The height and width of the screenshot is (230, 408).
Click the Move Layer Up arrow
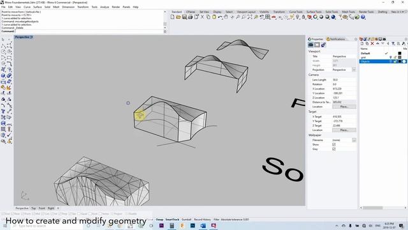click(377, 44)
